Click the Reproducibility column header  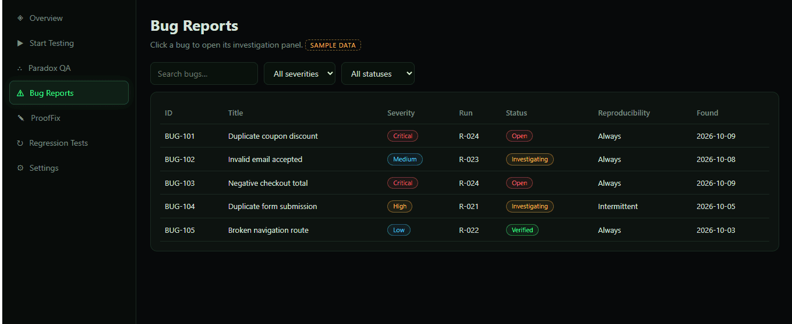point(624,113)
